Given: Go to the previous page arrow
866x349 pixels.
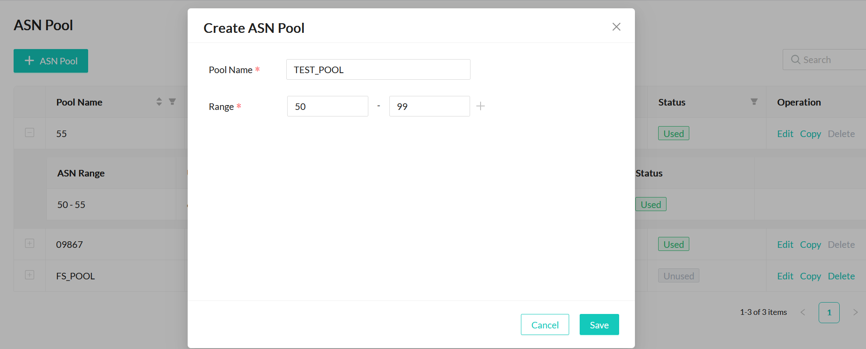Looking at the screenshot, I should point(803,312).
